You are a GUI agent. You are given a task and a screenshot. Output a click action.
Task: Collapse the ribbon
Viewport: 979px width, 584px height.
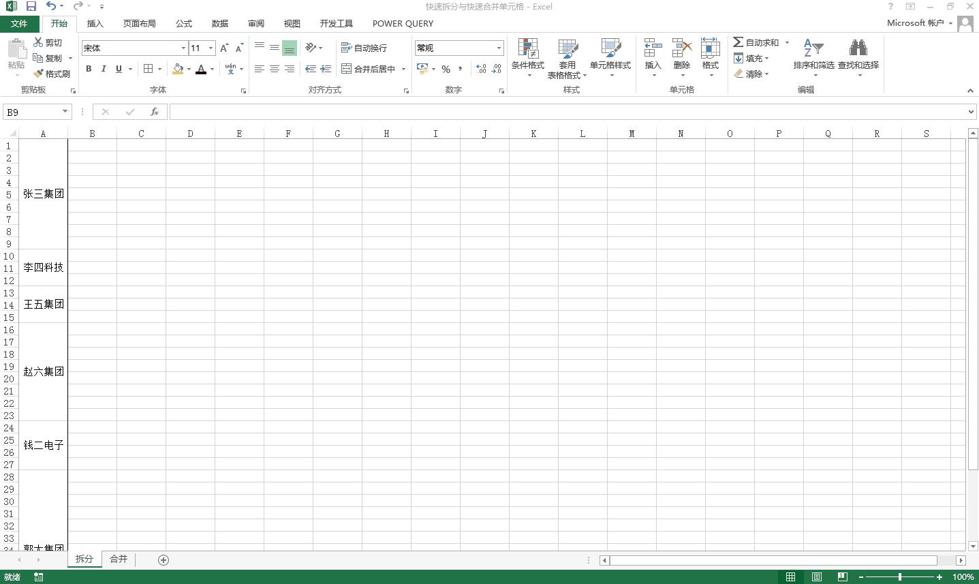970,91
